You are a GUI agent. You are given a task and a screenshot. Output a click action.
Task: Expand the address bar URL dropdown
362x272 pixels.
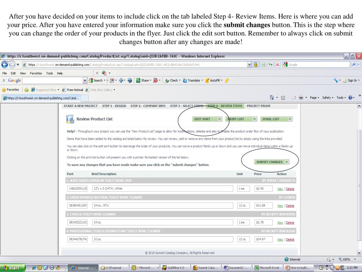point(249,64)
